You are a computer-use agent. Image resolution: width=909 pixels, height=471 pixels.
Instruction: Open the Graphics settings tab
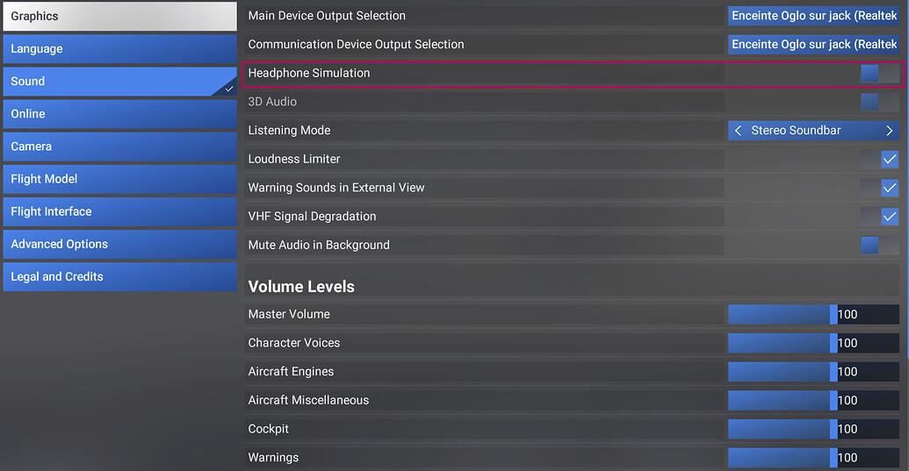[120, 16]
